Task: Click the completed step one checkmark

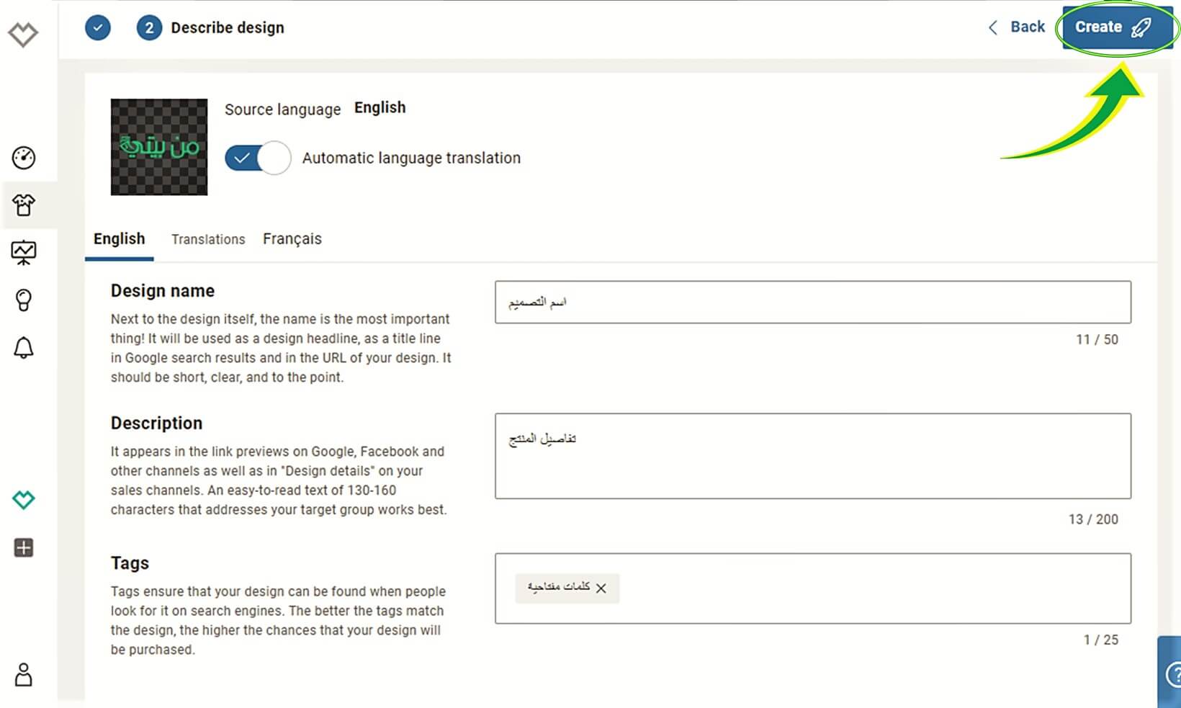Action: click(x=98, y=28)
